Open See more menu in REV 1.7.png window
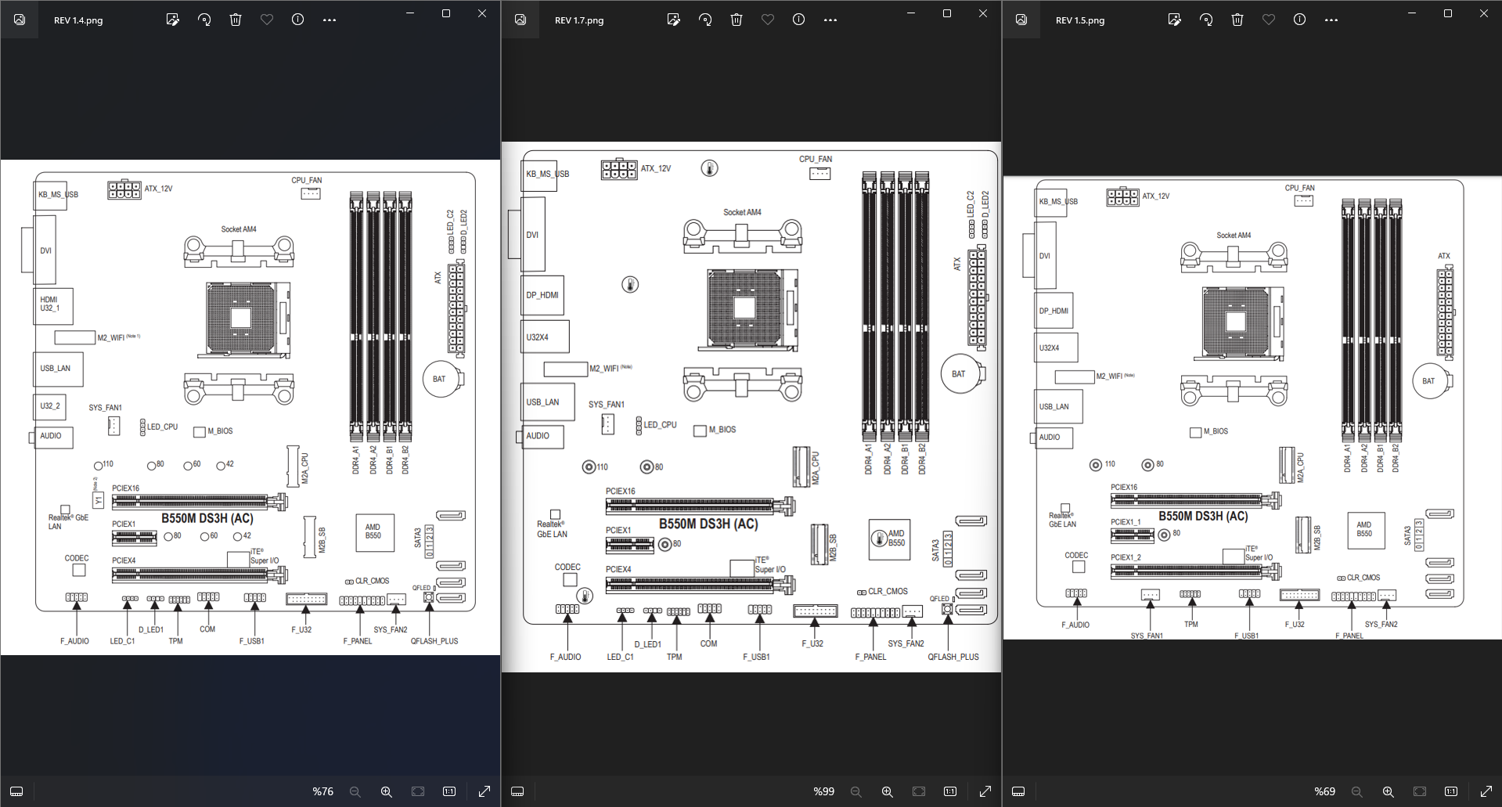The image size is (1502, 807). pyautogui.click(x=830, y=20)
